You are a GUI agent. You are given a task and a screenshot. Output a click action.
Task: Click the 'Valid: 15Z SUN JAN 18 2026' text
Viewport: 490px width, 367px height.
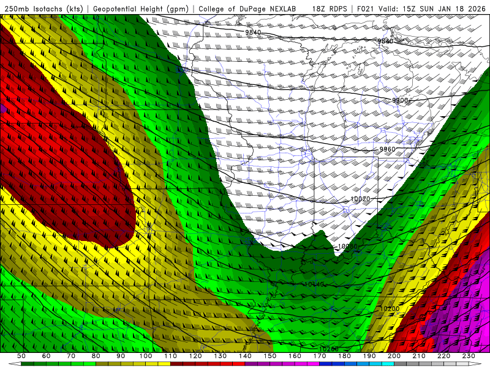pos(432,9)
